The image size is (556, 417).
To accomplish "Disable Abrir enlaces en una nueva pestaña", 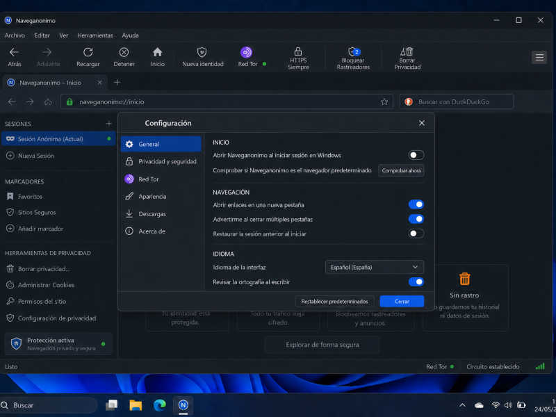I will [x=416, y=204].
